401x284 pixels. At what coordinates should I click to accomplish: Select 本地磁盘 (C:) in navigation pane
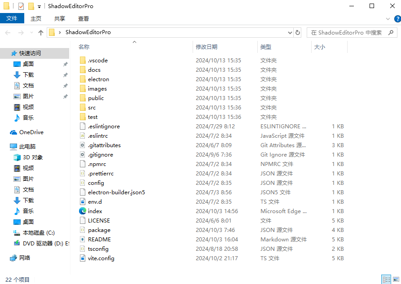coord(39,232)
